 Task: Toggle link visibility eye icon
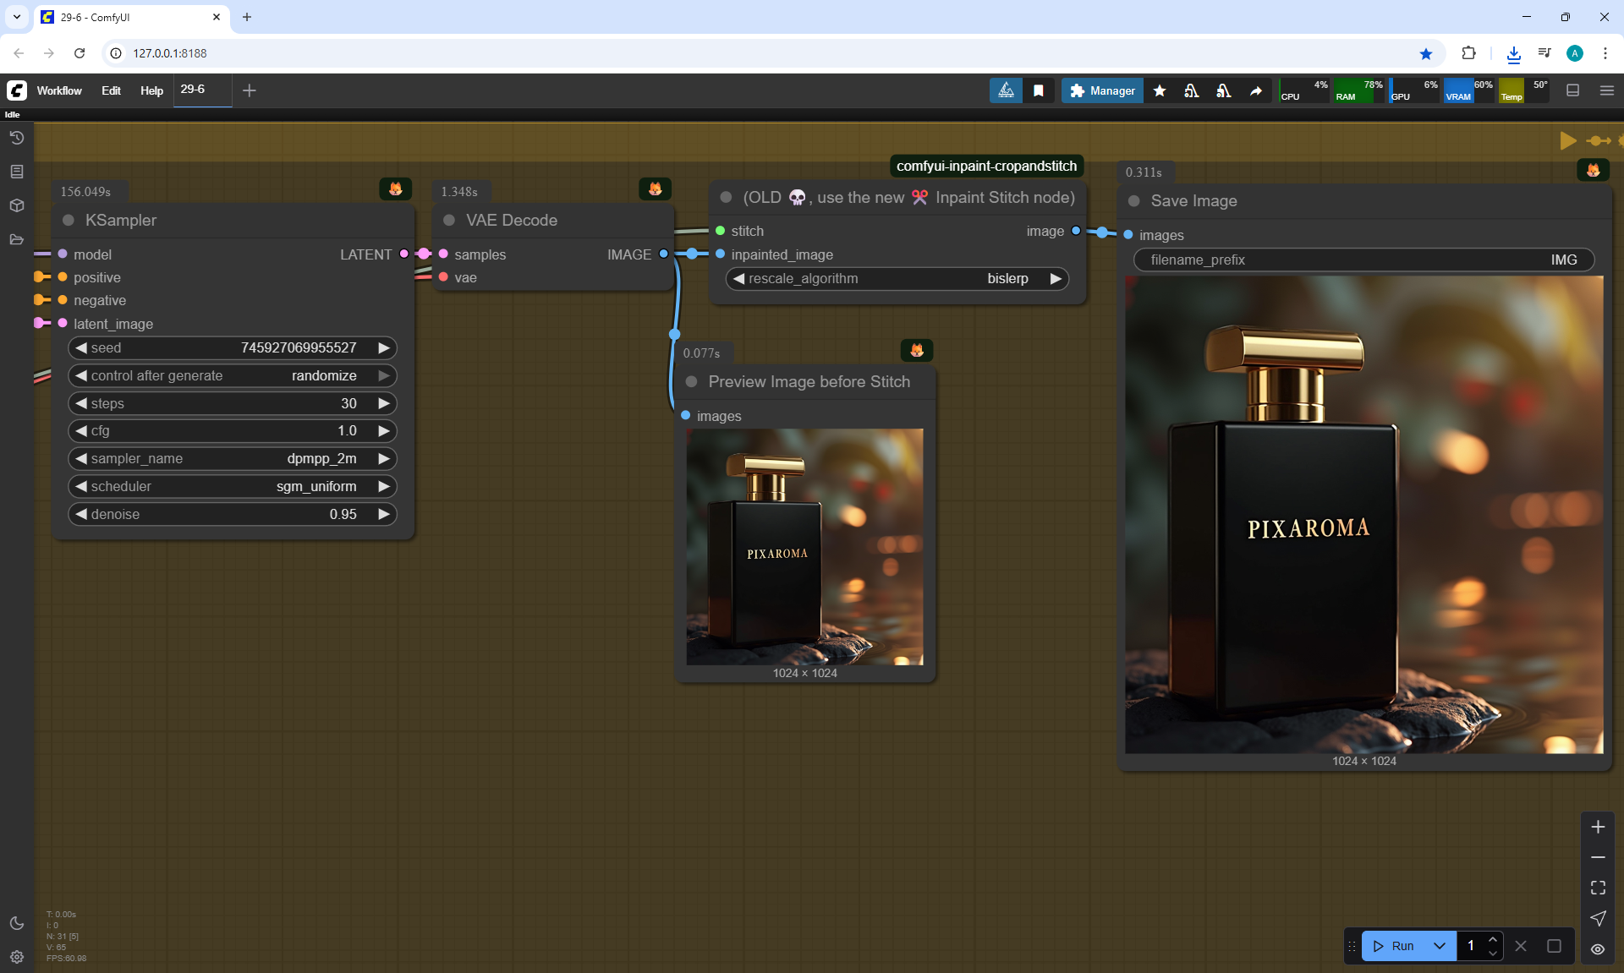1598,949
